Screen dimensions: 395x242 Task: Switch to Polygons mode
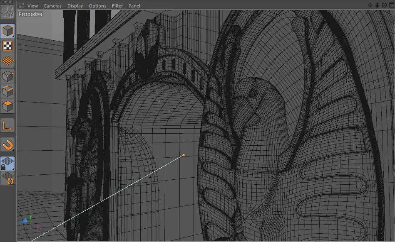[7, 106]
